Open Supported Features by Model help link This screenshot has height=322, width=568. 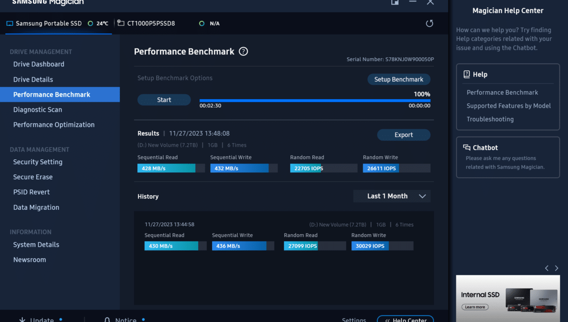tap(509, 106)
